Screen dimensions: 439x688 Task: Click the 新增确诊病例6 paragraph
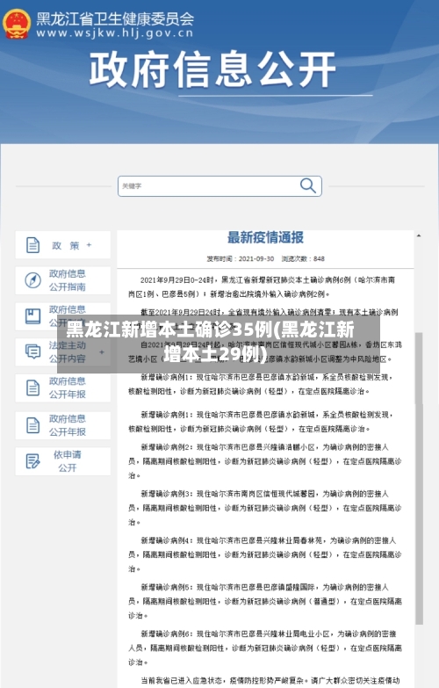click(265, 648)
